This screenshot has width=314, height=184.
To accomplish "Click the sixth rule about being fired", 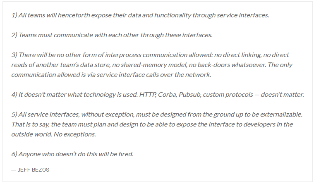I will pos(72,154).
